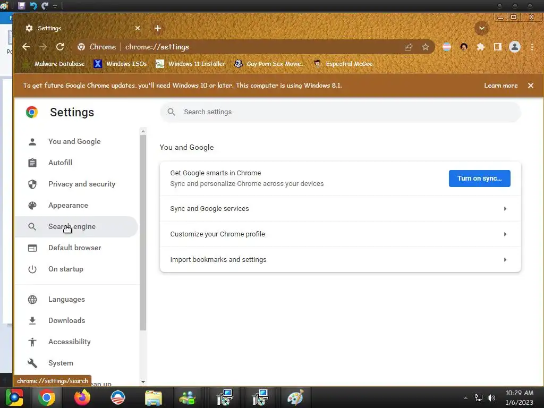Viewport: 544px width, 408px height.
Task: Open Windows 11 Installer bookmark
Action: [x=191, y=64]
